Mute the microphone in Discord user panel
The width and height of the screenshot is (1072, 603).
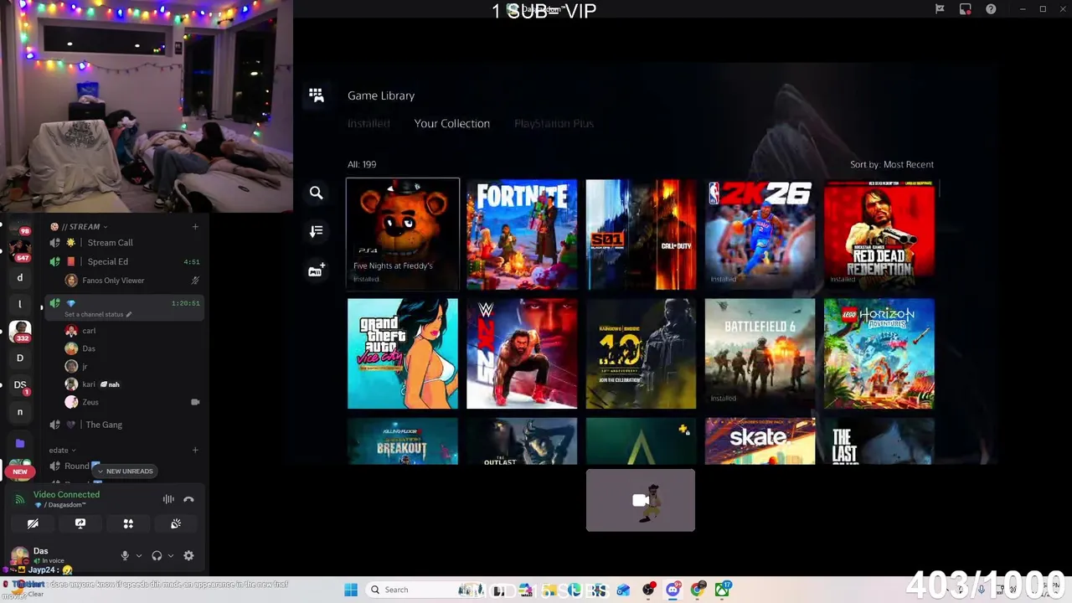(125, 555)
